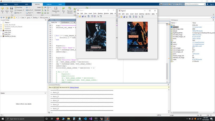This screenshot has height=121, width=215.
Task: Click the Getting Started link
Action: click(74, 87)
